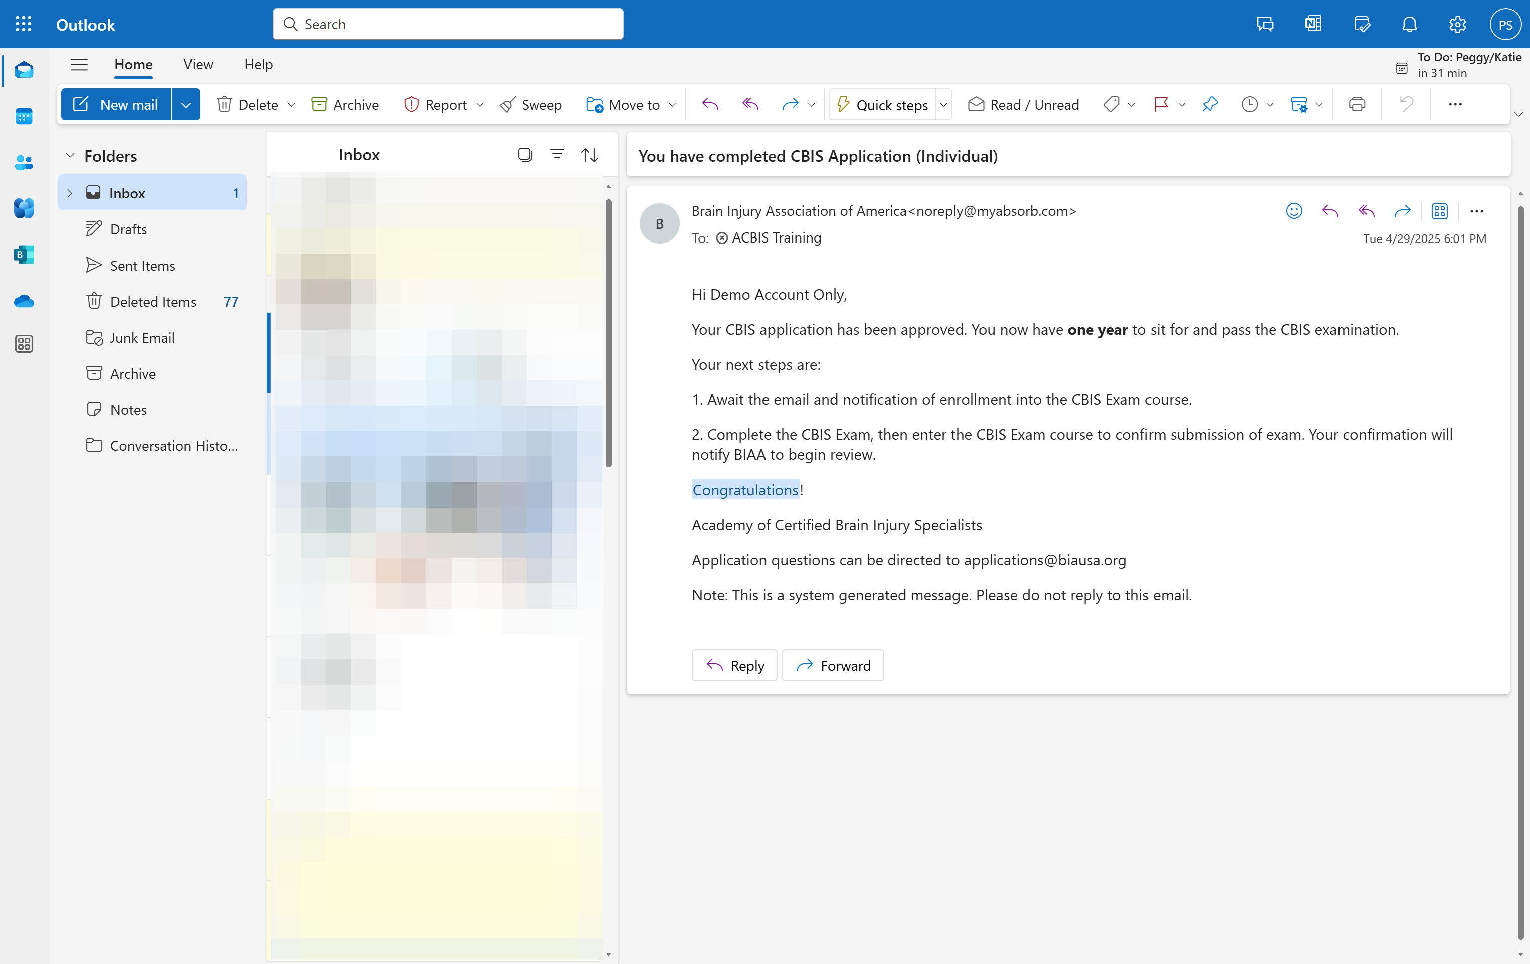Open OneNote feed icon in header
This screenshot has height=964, width=1530.
(1313, 24)
